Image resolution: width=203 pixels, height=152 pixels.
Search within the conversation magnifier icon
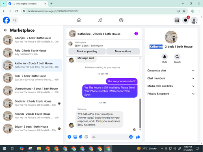coord(177,57)
